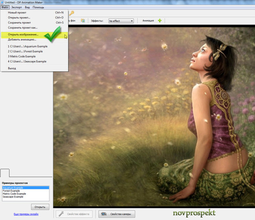Click the key icon in the toolbar
The width and height of the screenshot is (255, 220).
[71, 13]
